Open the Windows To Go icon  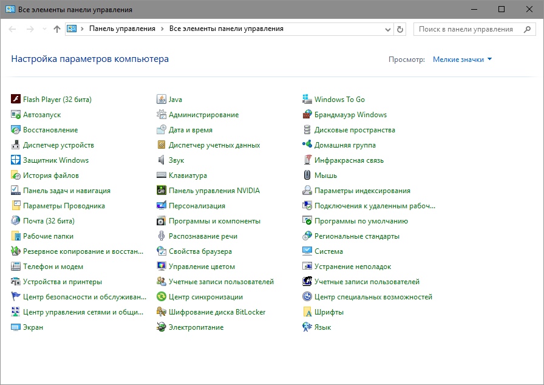(x=307, y=99)
